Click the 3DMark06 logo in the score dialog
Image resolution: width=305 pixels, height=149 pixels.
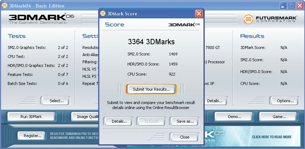(x=184, y=24)
